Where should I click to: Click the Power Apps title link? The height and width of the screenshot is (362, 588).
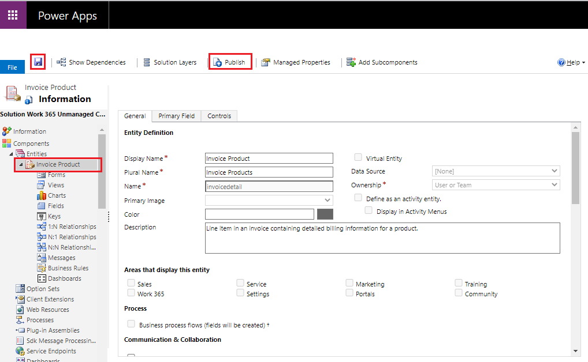click(68, 16)
